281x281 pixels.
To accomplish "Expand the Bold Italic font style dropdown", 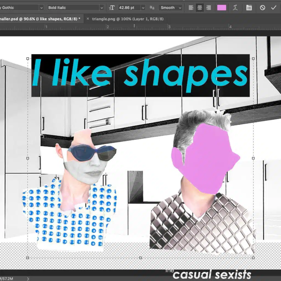I will (102, 8).
